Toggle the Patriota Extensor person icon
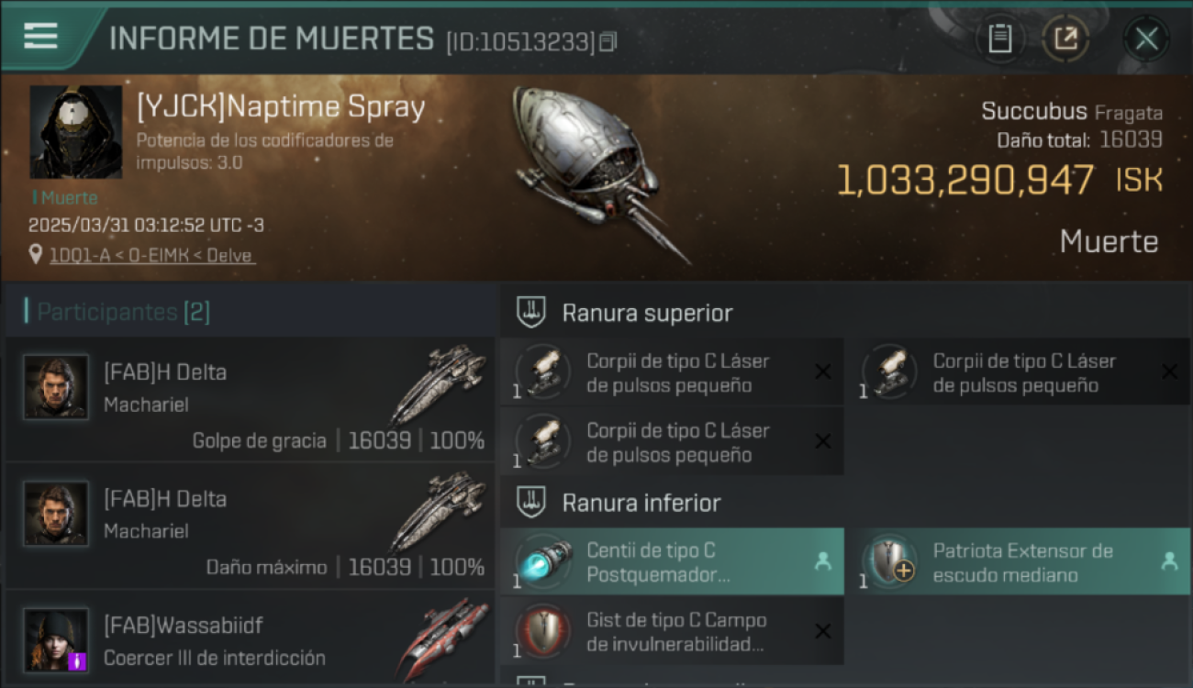The height and width of the screenshot is (688, 1193). pos(1169,561)
